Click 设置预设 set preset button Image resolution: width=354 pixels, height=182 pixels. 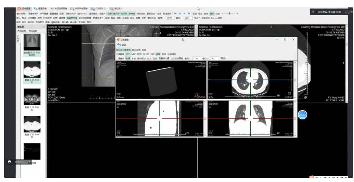206,18
